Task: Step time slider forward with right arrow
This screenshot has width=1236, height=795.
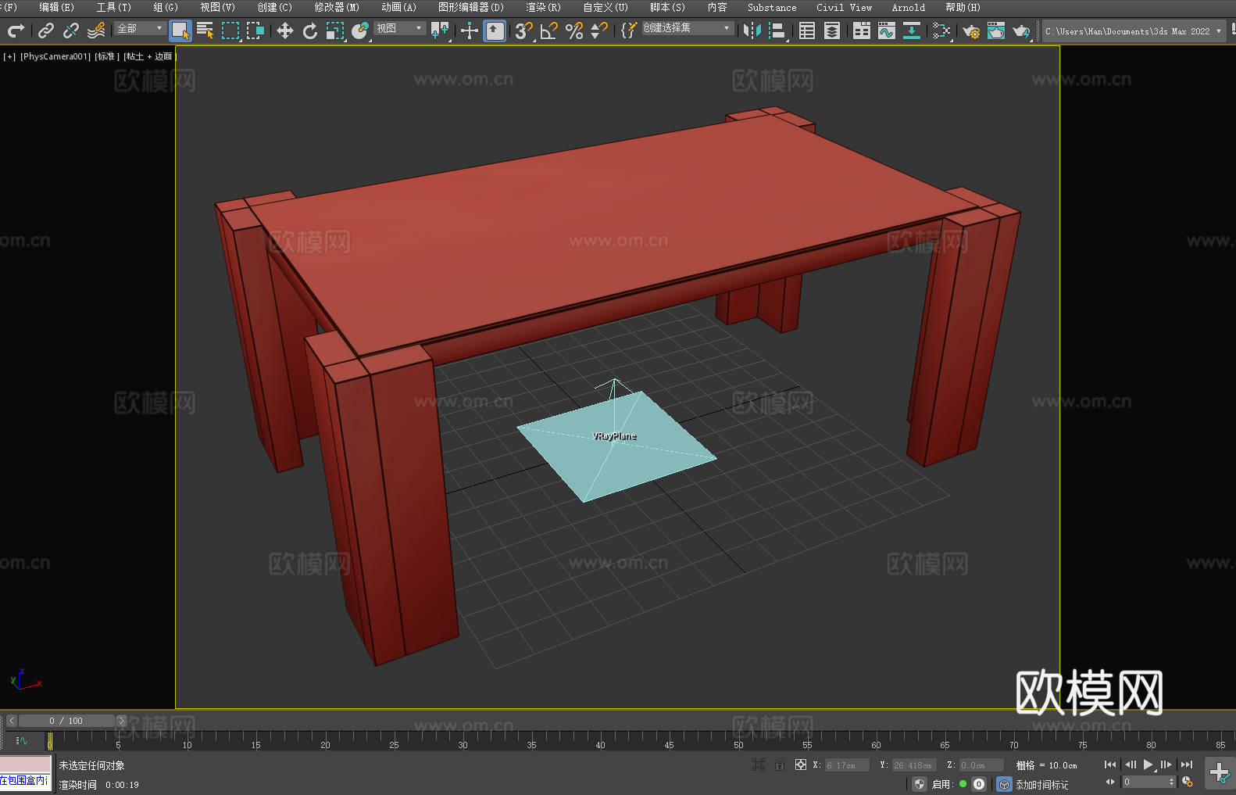Action: [x=121, y=721]
